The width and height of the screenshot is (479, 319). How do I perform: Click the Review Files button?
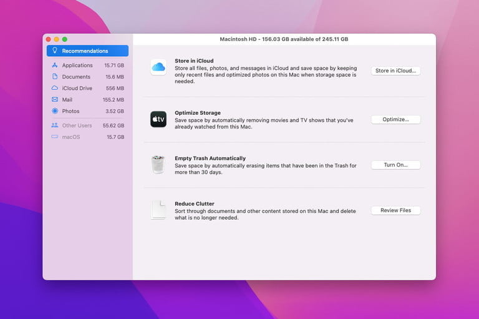pos(395,210)
